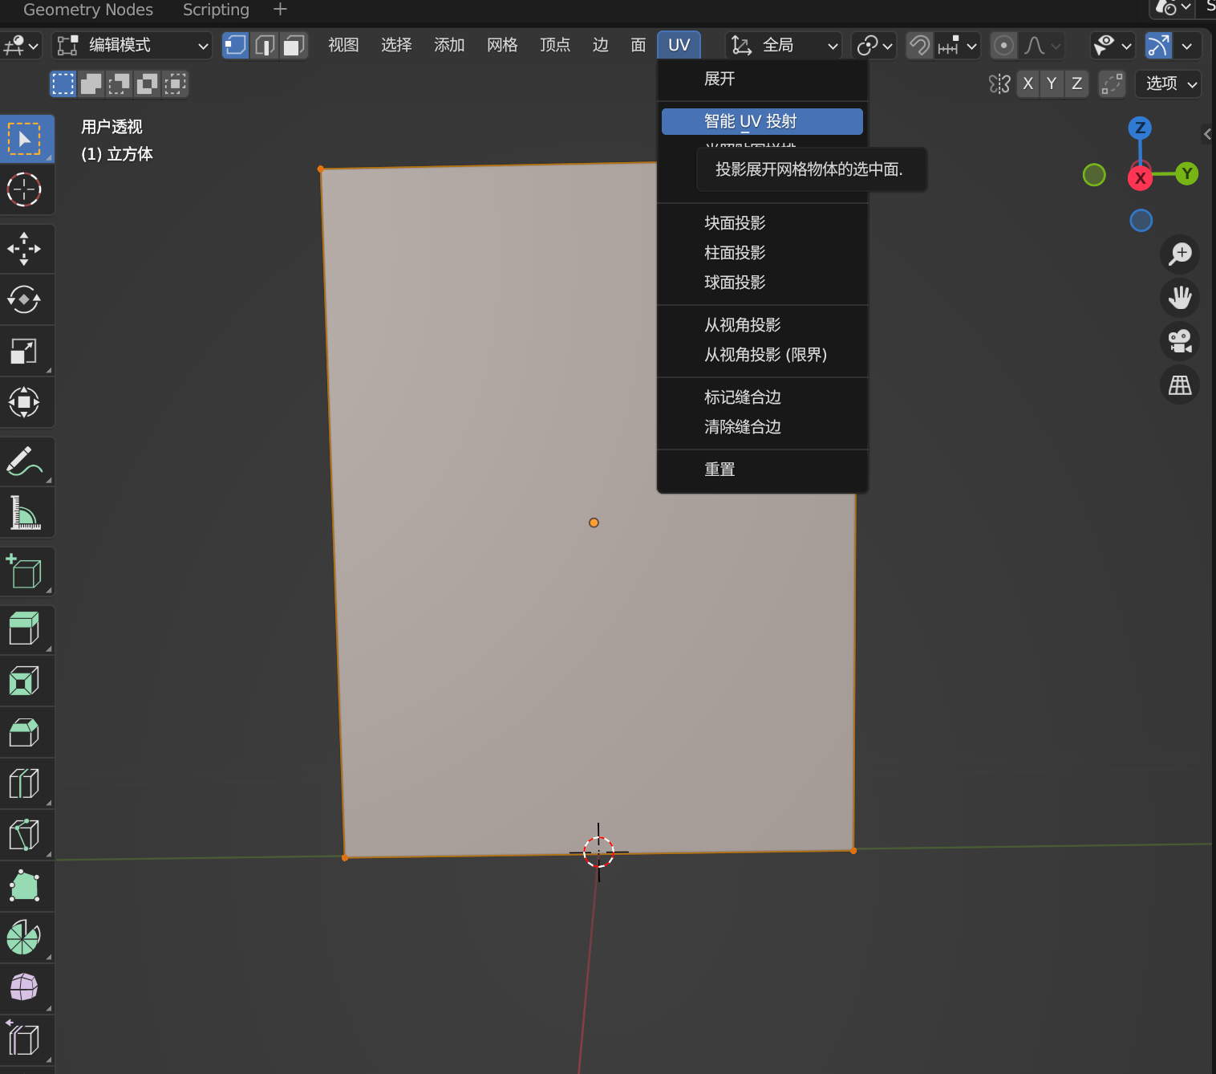Enable face select mode
The height and width of the screenshot is (1074, 1216).
(x=294, y=45)
